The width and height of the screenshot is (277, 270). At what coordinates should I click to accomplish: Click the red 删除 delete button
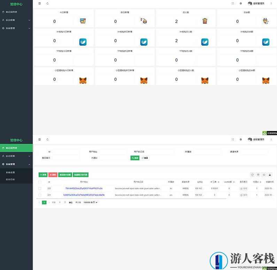pyautogui.click(x=53, y=175)
